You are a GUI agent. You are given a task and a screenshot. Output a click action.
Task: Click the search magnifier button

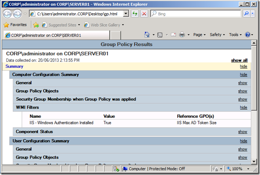pyautogui.click(x=247, y=14)
